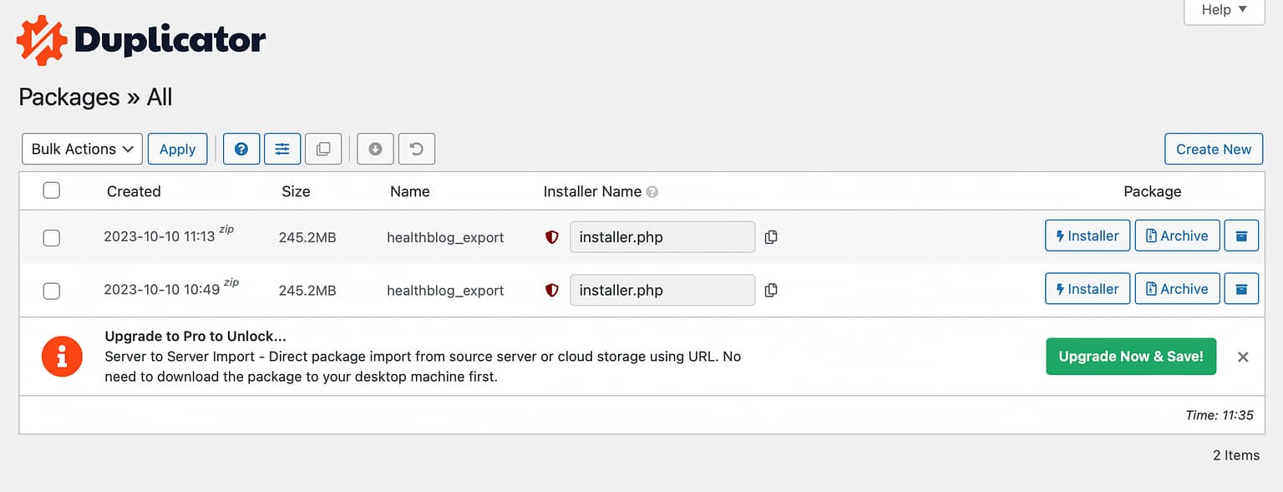Click the copy packages toolbar icon
1283x492 pixels.
click(323, 149)
